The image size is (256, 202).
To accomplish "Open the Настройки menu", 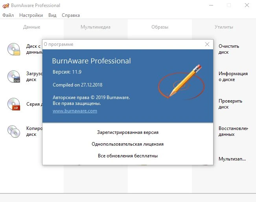I will pos(31,15).
